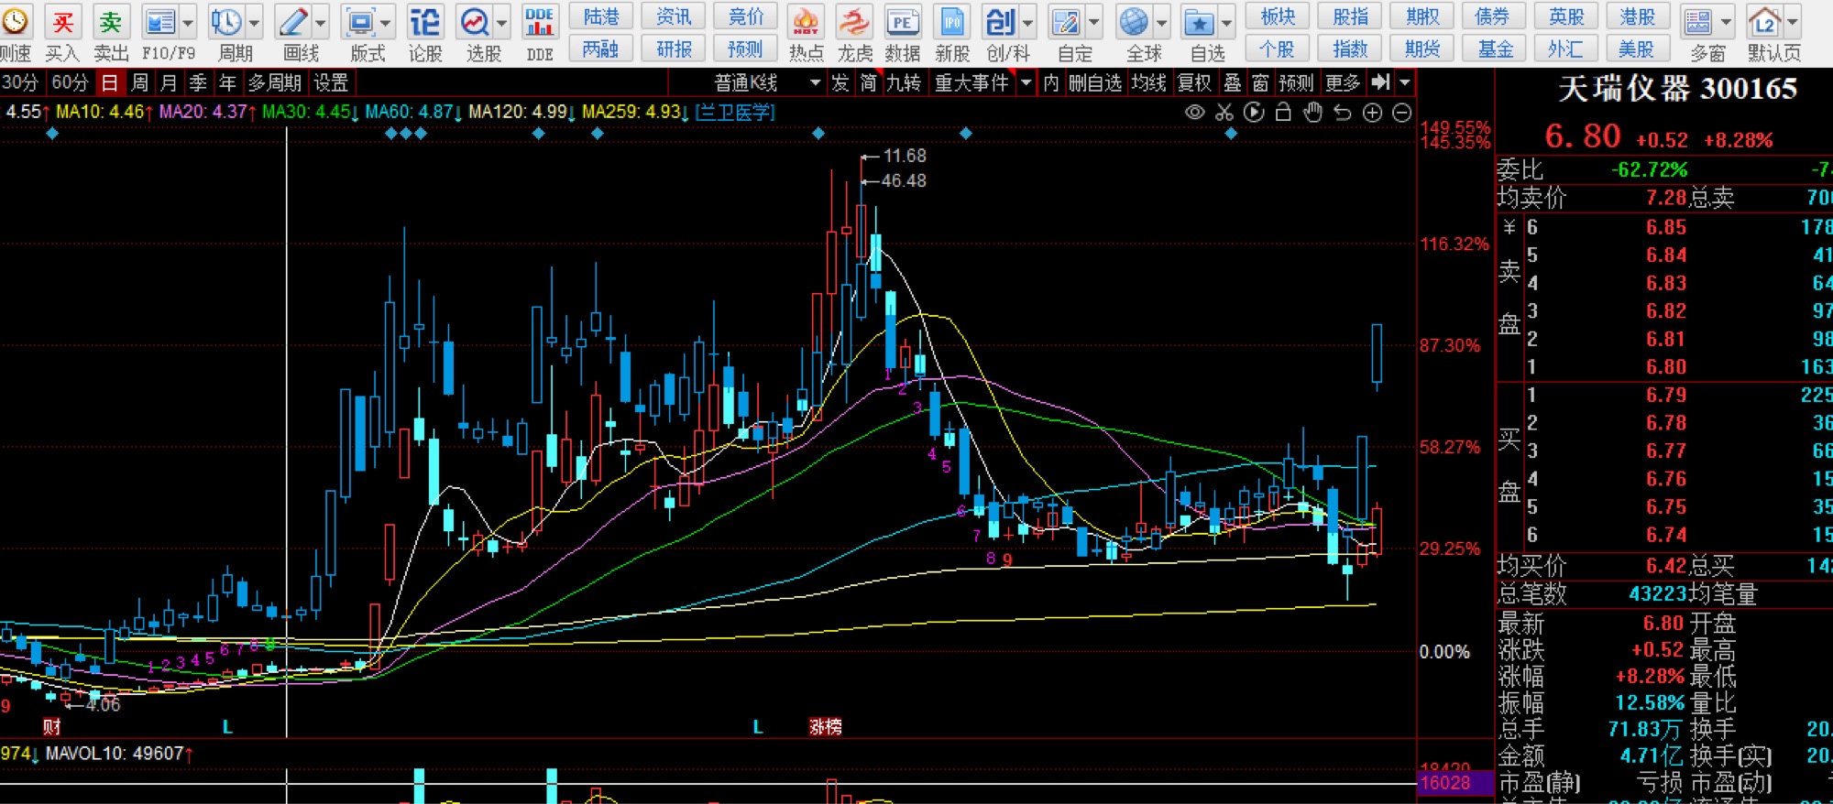This screenshot has height=804, width=1833.
Task: Click the green 卖出 (sell) icon
Action: (111, 22)
